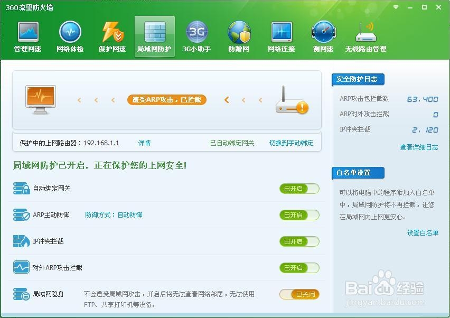Screen dimensions: 450x318
Task: Click router address 192.168.1.1 text
Action: pos(101,143)
